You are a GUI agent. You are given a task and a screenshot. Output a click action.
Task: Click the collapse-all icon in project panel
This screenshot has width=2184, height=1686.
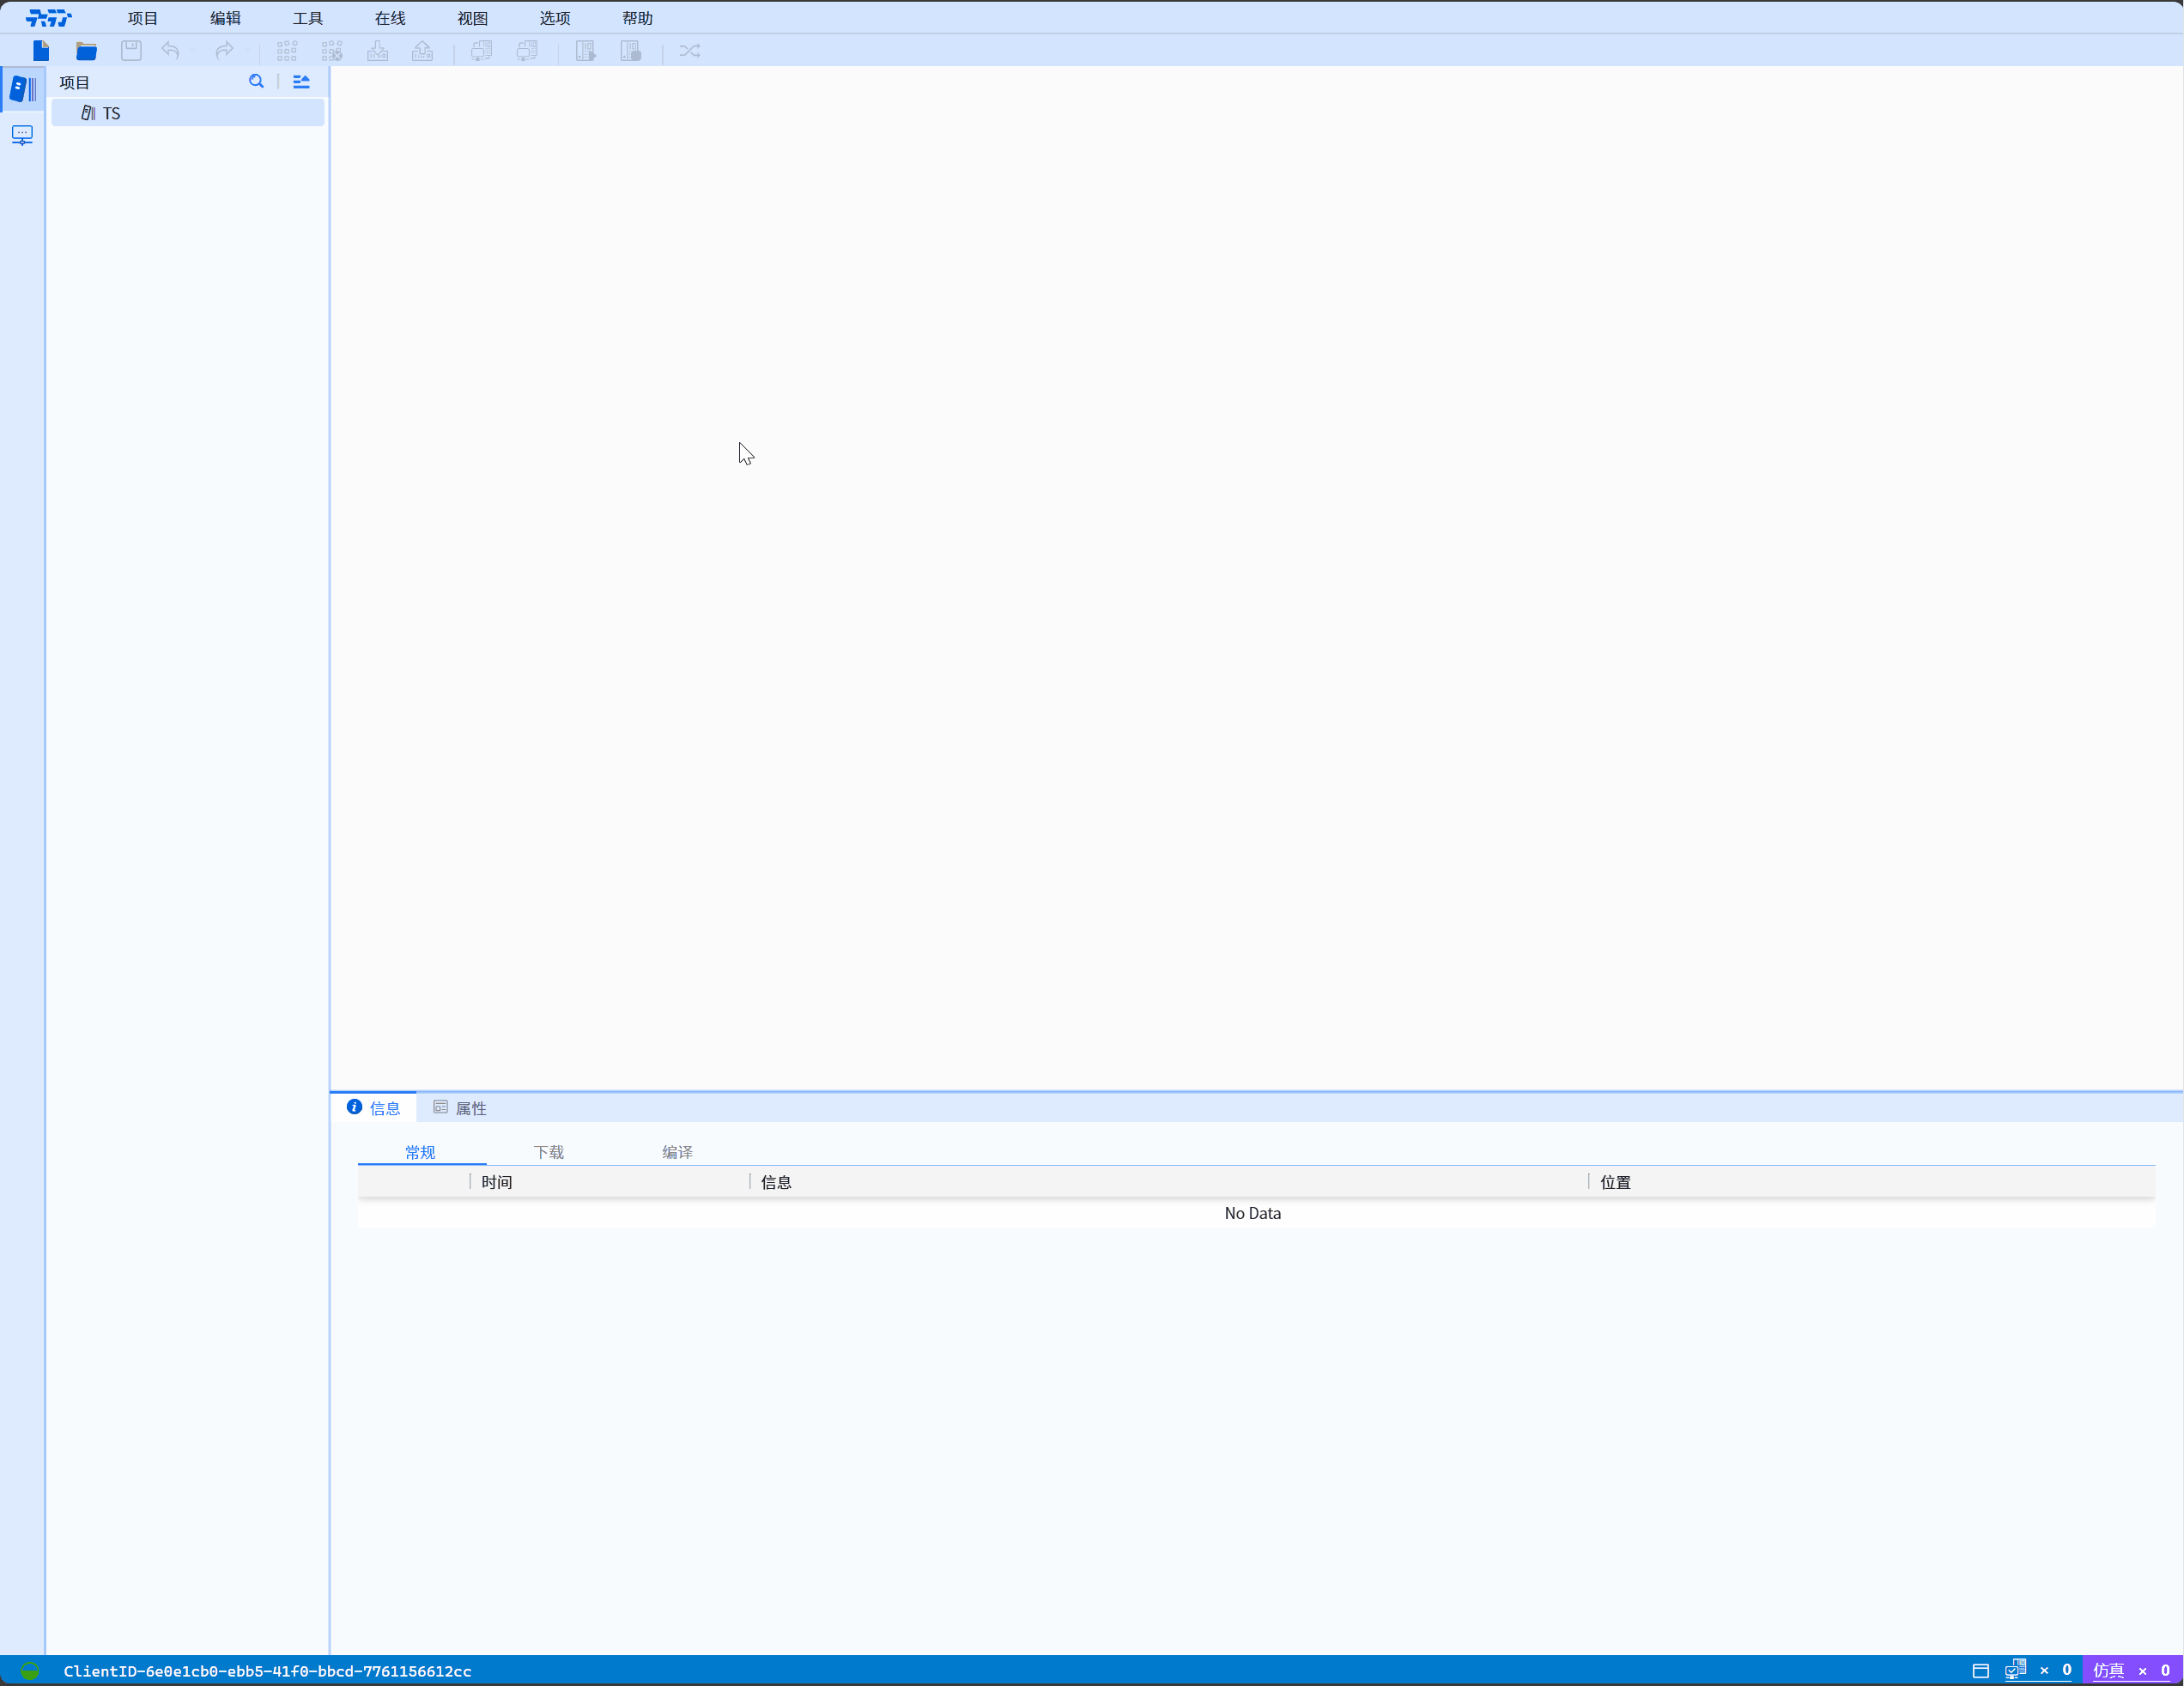[301, 82]
